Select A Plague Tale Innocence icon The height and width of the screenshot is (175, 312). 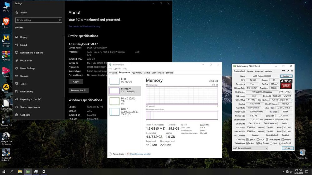(6, 139)
